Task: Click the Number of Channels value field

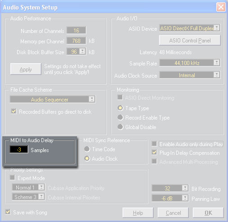Action: [x=76, y=30]
